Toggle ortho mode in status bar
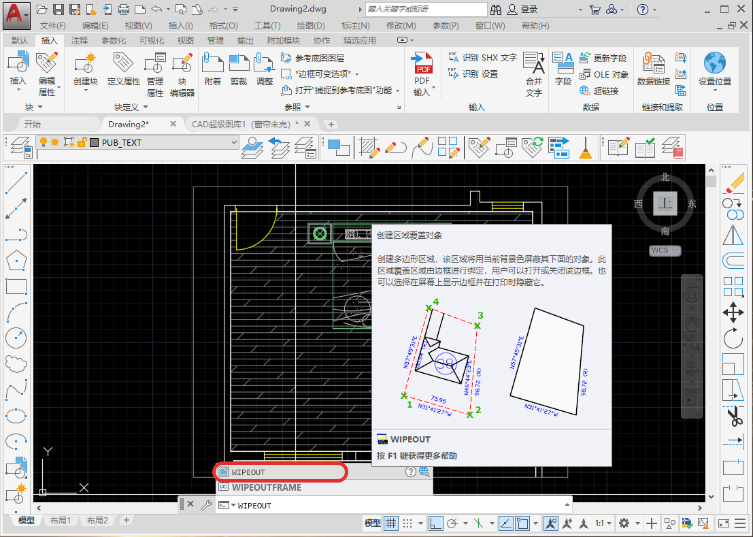This screenshot has width=753, height=537. (436, 523)
